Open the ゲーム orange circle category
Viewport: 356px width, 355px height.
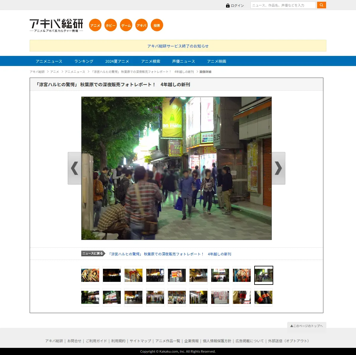[x=126, y=25]
